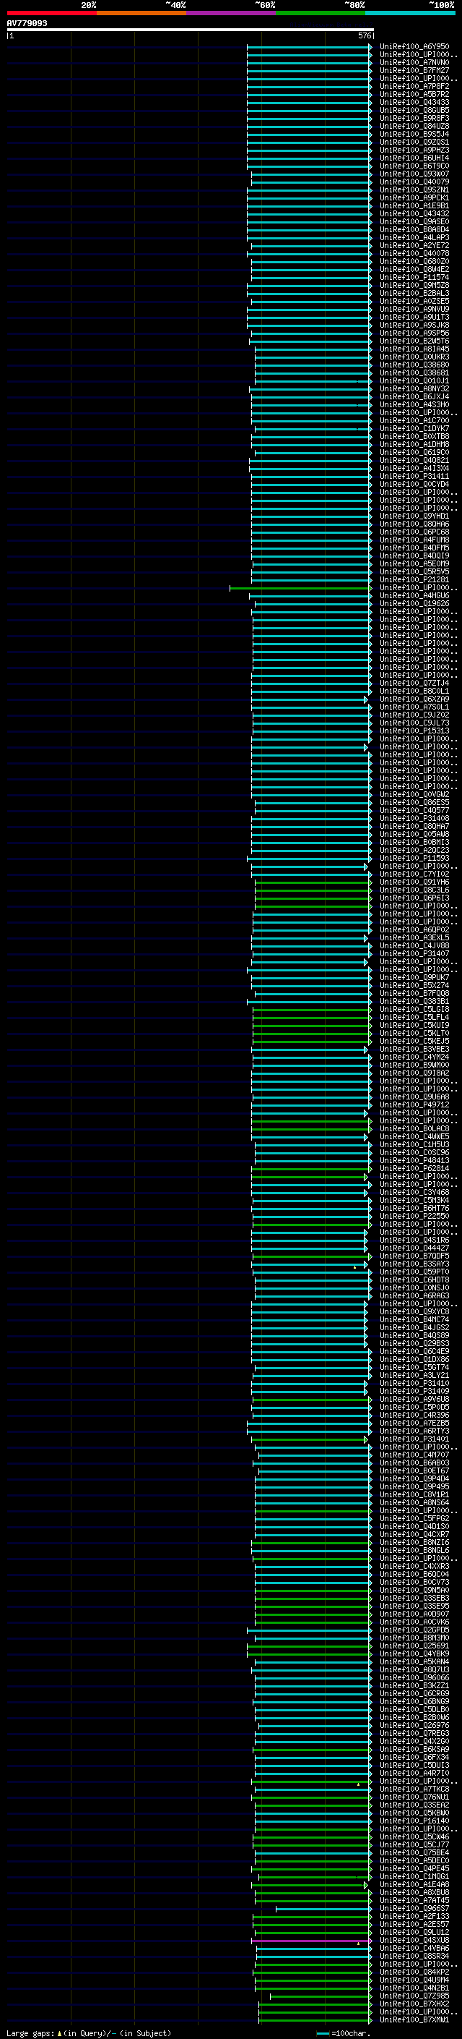Image resolution: width=462 pixels, height=2039 pixels.
Task: Select hit label UniRef100_Q6XZA9
Action: 414,699
